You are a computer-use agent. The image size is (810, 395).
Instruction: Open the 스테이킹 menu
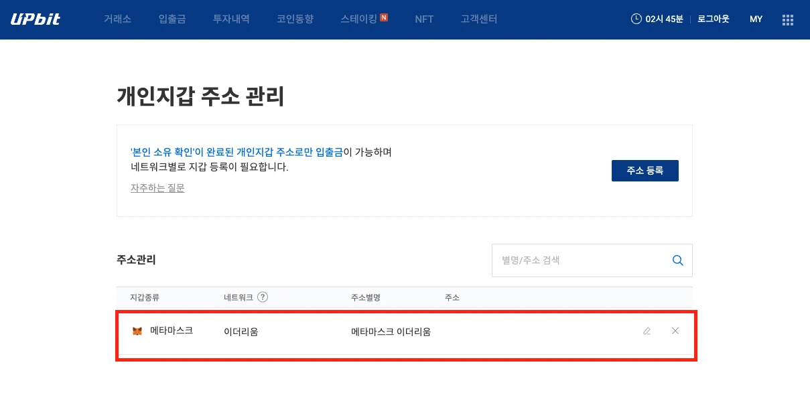358,19
